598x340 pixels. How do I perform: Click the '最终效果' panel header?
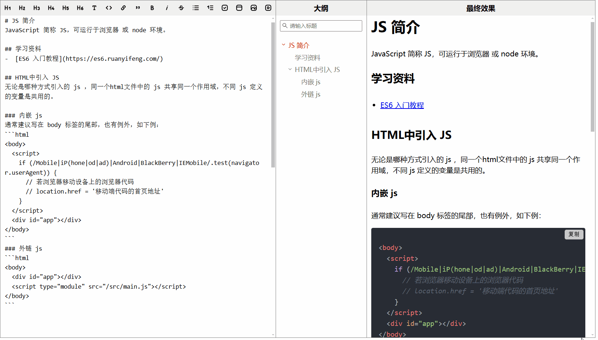(481, 8)
